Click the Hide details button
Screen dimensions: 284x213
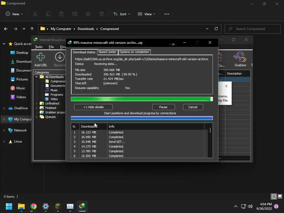[x=93, y=107]
